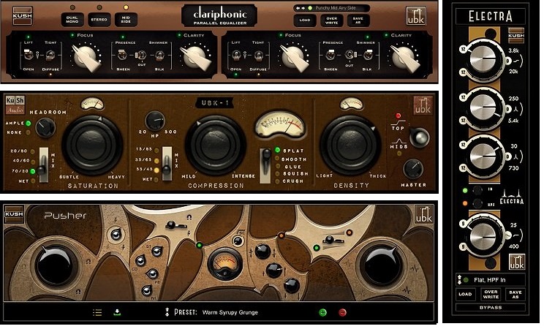Click the Saturation Mix slider
544x329 pixels.
coord(43,164)
